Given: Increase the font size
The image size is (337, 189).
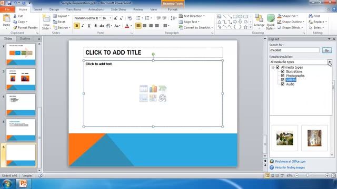Looking at the screenshot, I should click(x=115, y=18).
